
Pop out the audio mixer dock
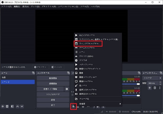139,73
